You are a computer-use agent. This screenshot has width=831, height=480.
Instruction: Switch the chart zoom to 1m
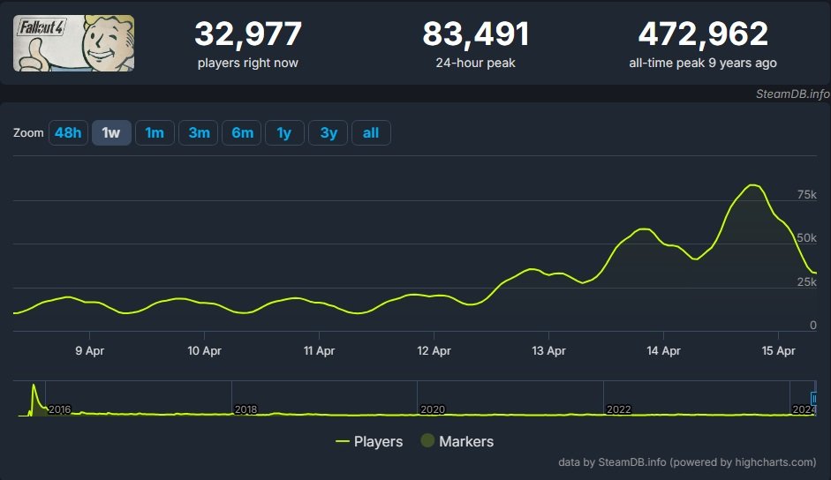pyautogui.click(x=155, y=133)
